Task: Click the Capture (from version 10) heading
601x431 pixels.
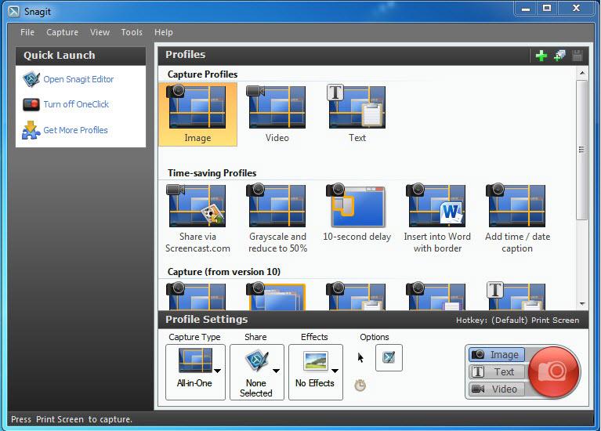Action: [224, 272]
